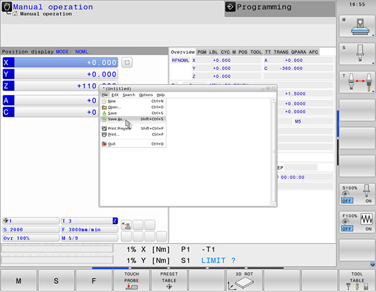Click the Quit icon in File menu
The image size is (376, 292).
pyautogui.click(x=105, y=144)
